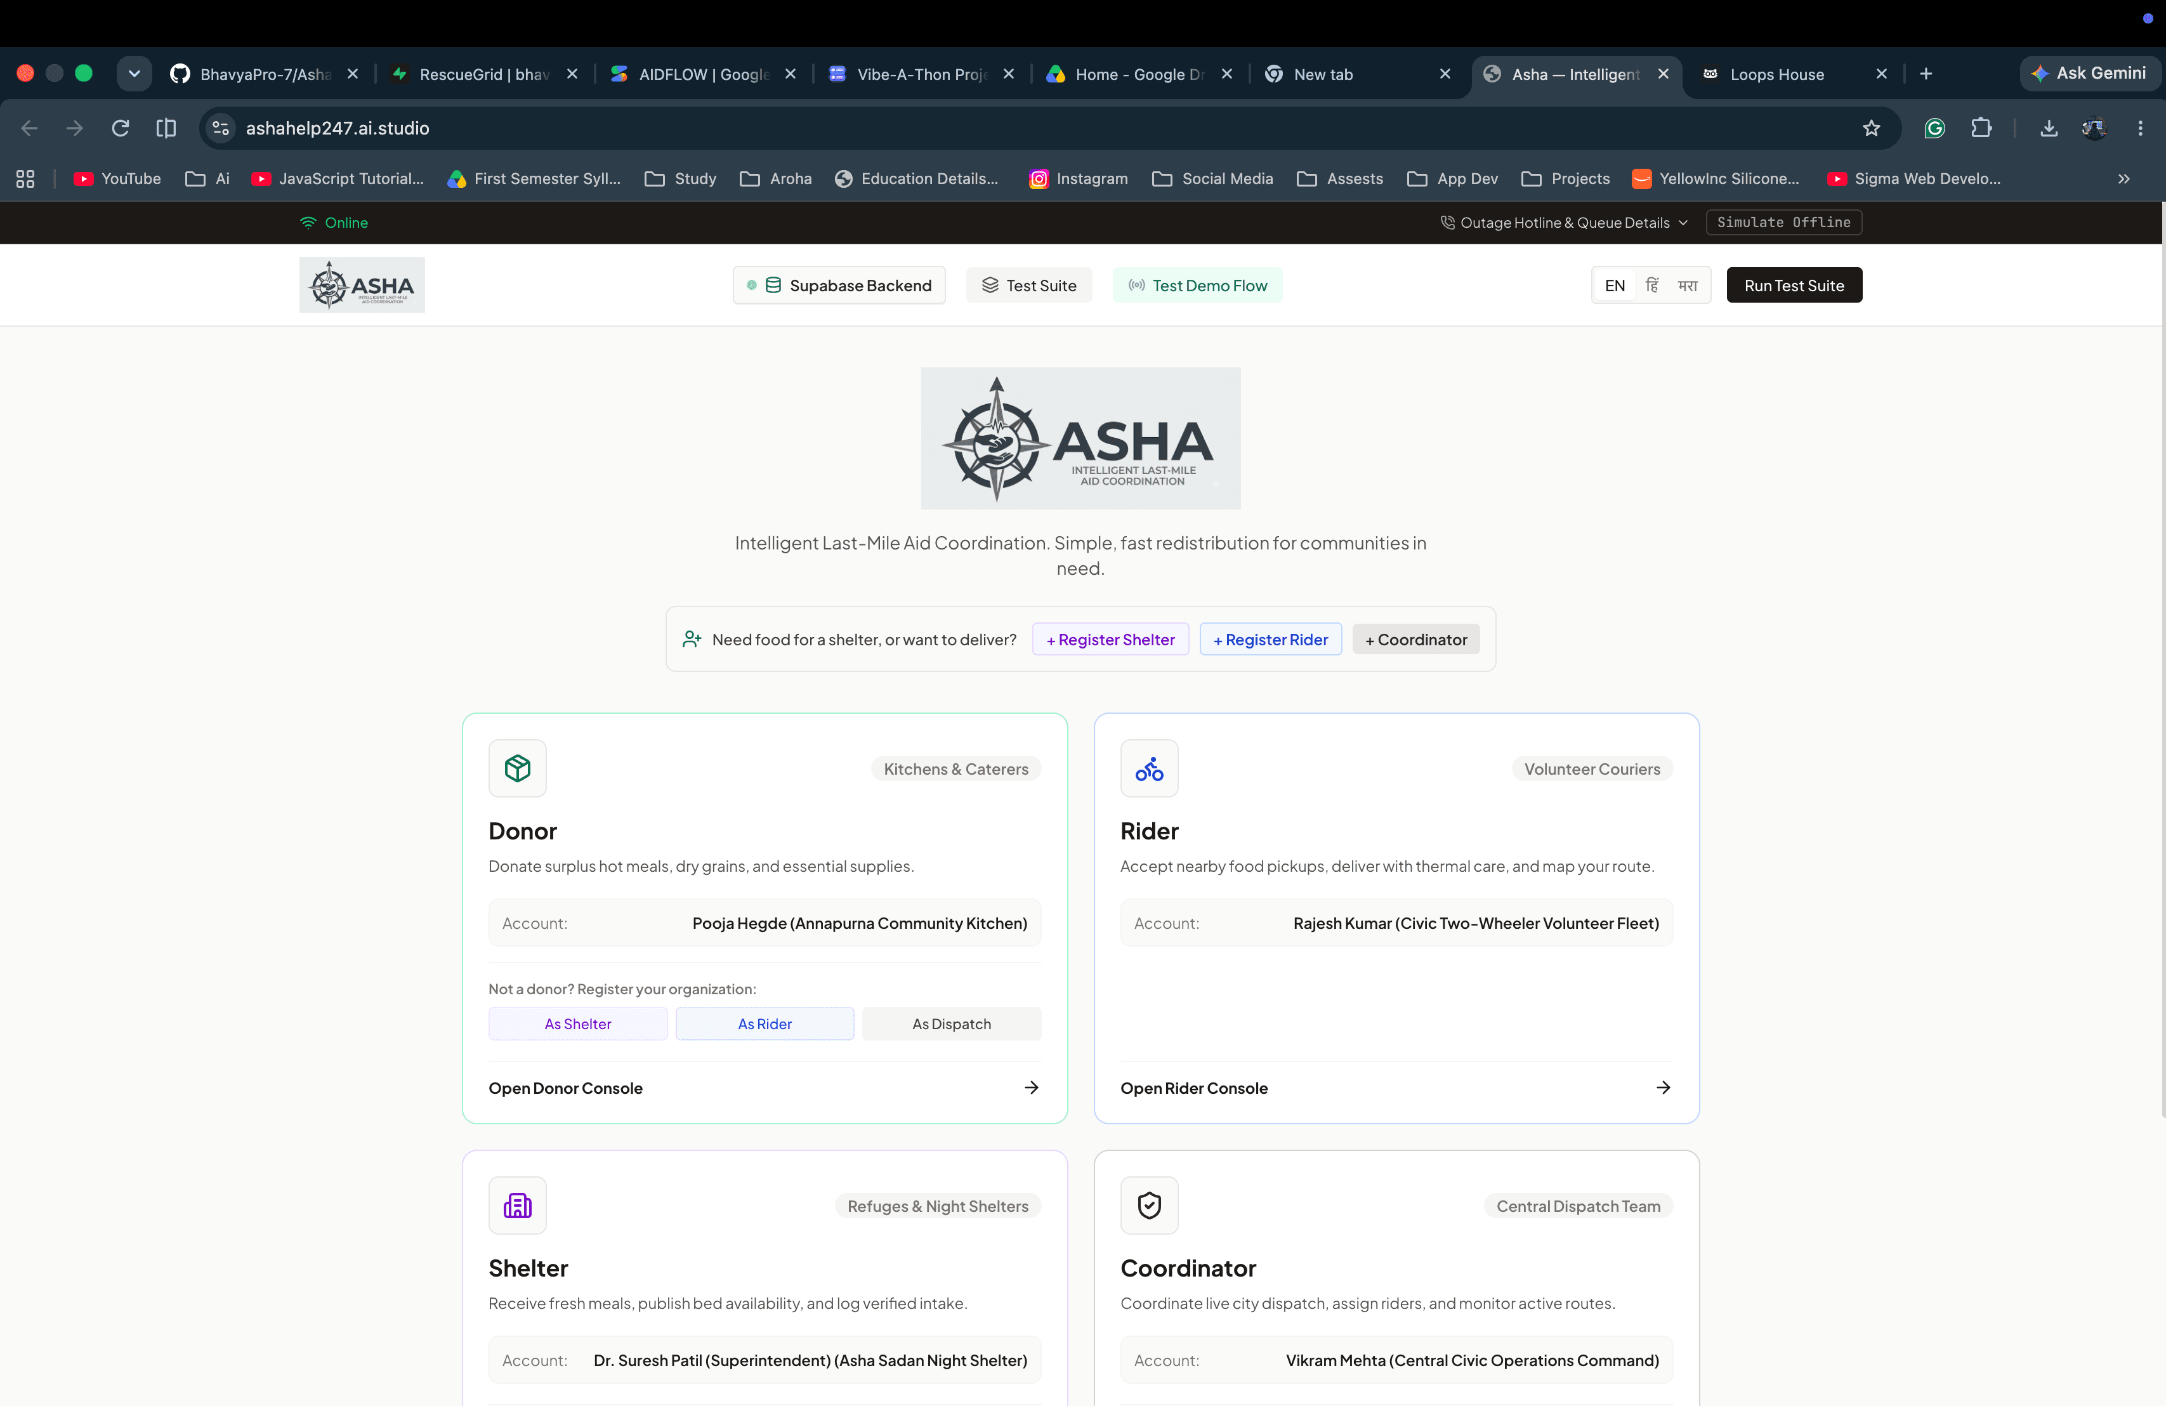The width and height of the screenshot is (2166, 1406).
Task: Click Test Suite header button
Action: pos(1028,285)
